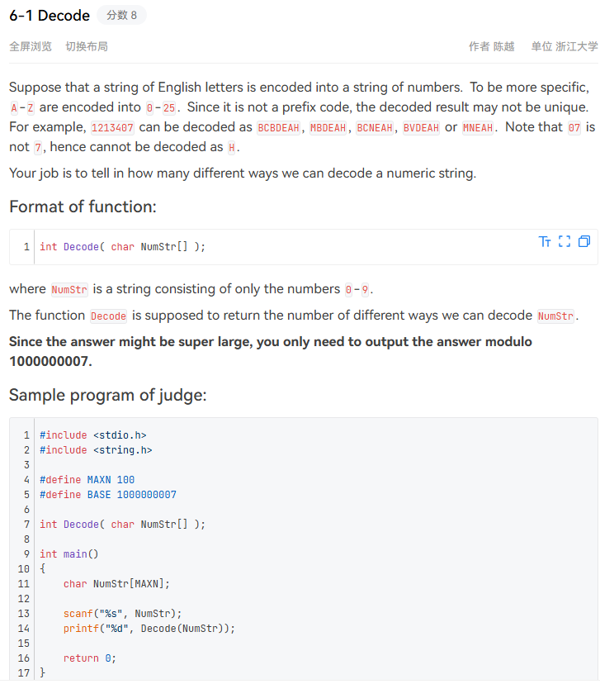Copy the function format code
This screenshot has width=600, height=684.
coord(584,241)
